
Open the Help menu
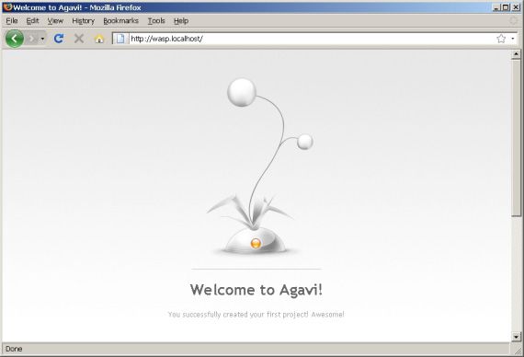(x=181, y=21)
